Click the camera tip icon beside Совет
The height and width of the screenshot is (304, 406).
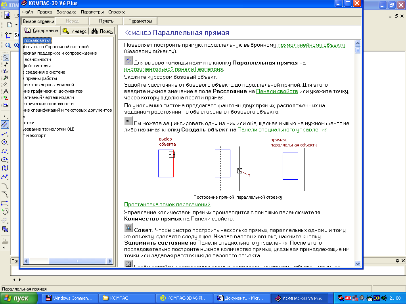128,228
